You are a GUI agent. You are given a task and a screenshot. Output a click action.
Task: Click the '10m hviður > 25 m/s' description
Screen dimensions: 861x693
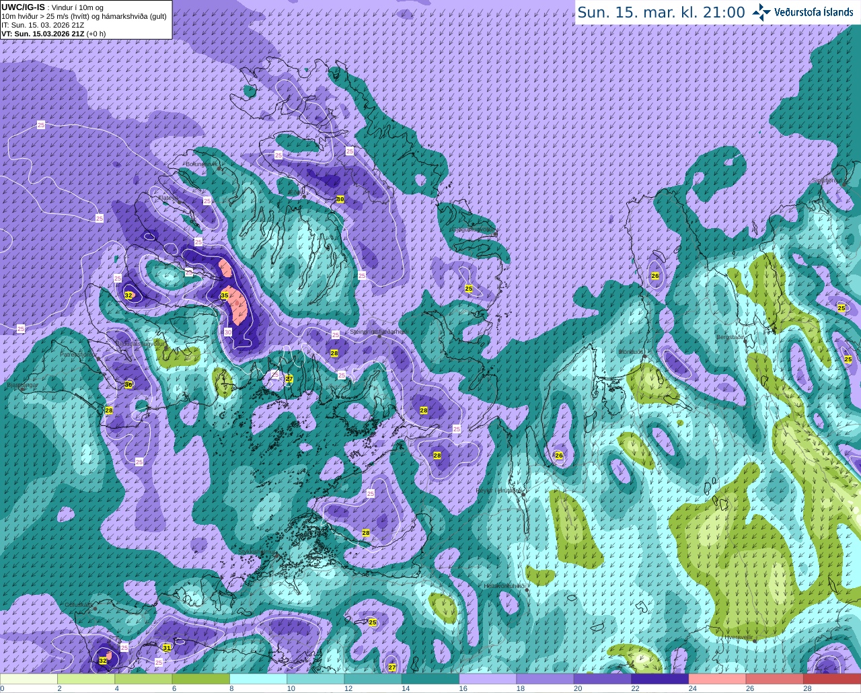pos(84,16)
